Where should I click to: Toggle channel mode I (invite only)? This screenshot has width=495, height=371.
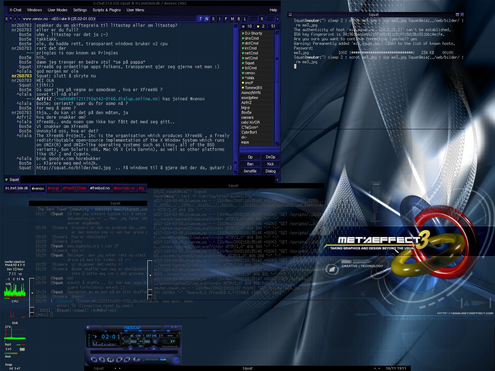point(220,19)
